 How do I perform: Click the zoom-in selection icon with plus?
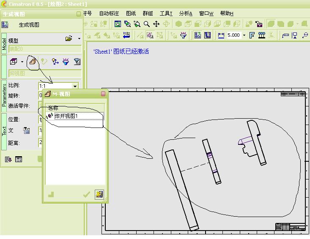(137, 24)
